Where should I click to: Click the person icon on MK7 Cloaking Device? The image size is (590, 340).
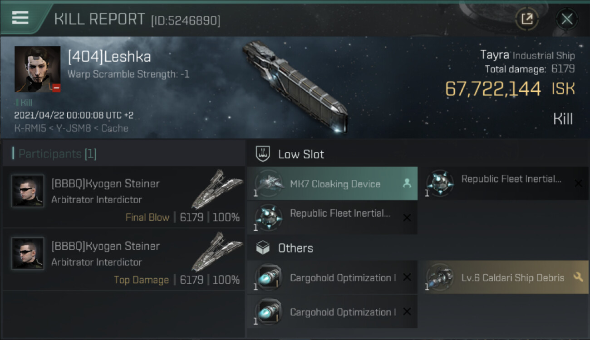tap(407, 183)
